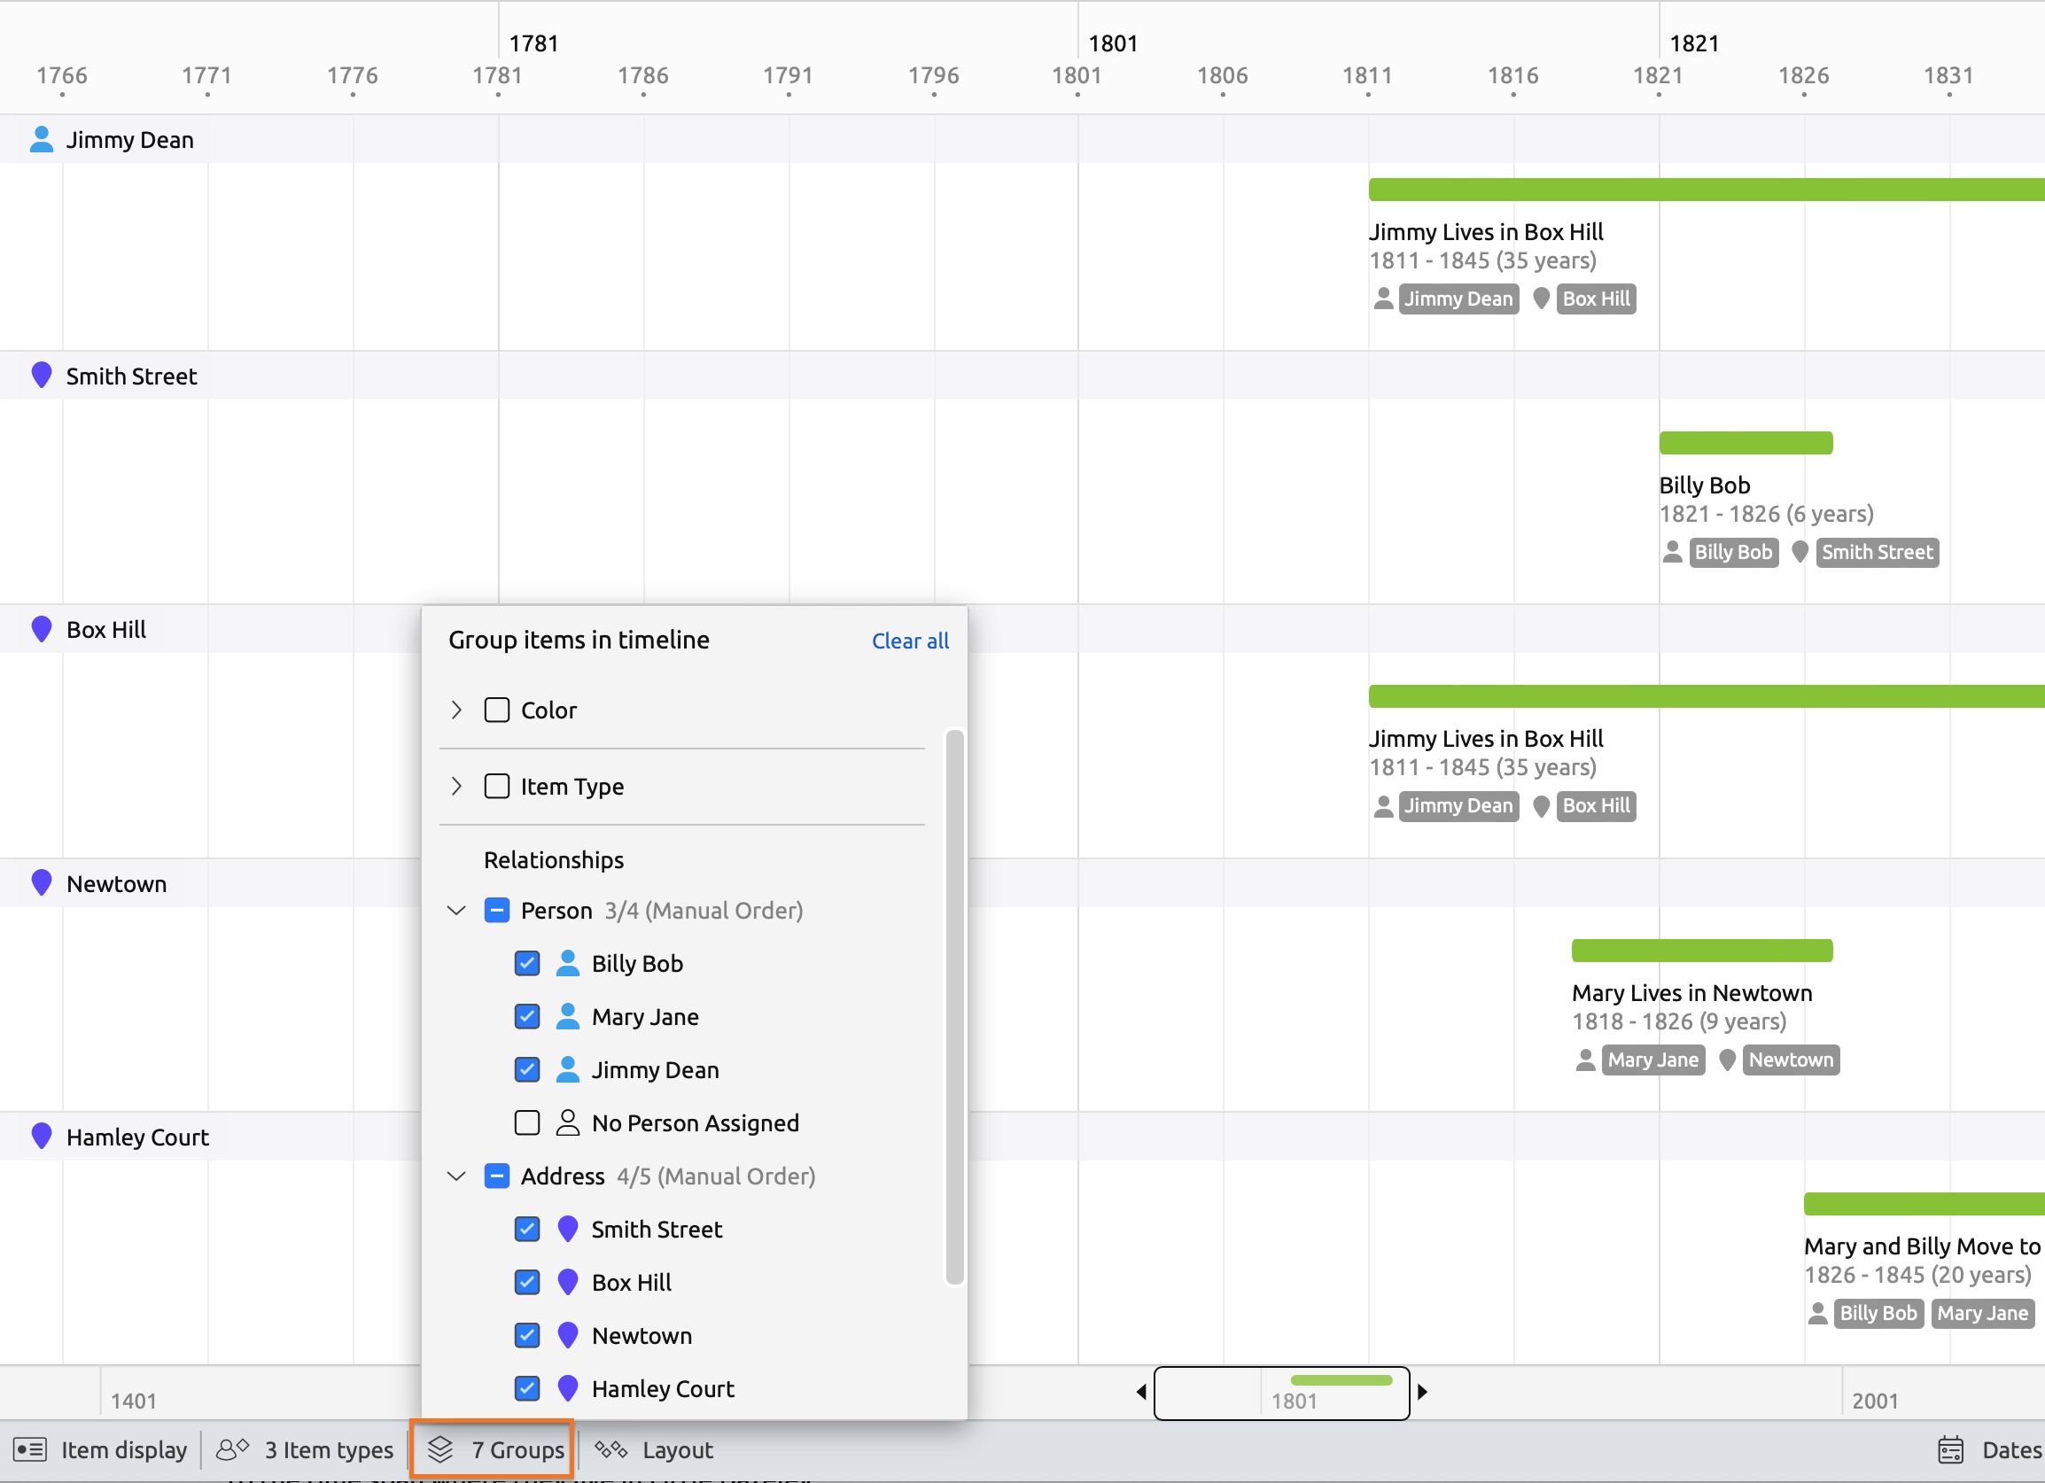Collapse the Address relationships list
This screenshot has height=1483, width=2045.
point(456,1176)
